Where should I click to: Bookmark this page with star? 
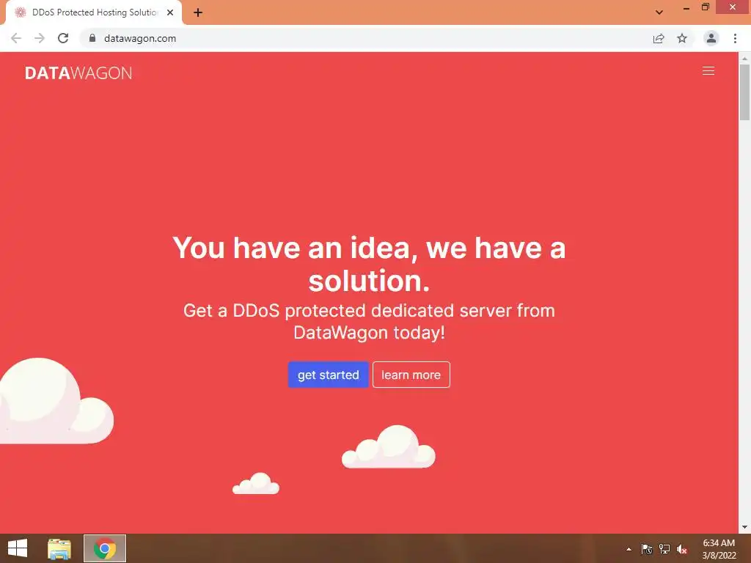pos(682,38)
